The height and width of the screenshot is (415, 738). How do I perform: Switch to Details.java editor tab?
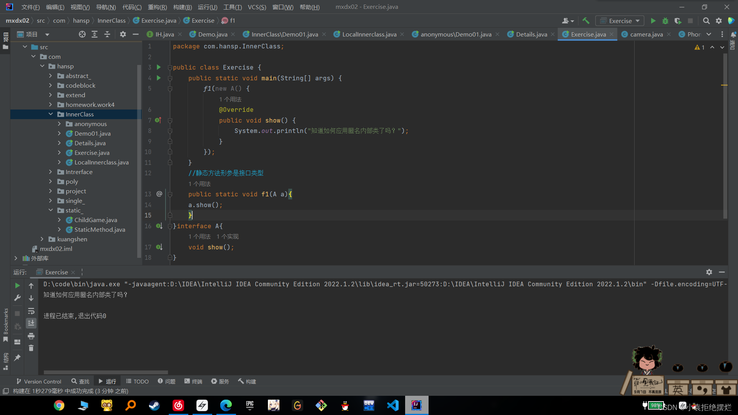[x=531, y=34]
